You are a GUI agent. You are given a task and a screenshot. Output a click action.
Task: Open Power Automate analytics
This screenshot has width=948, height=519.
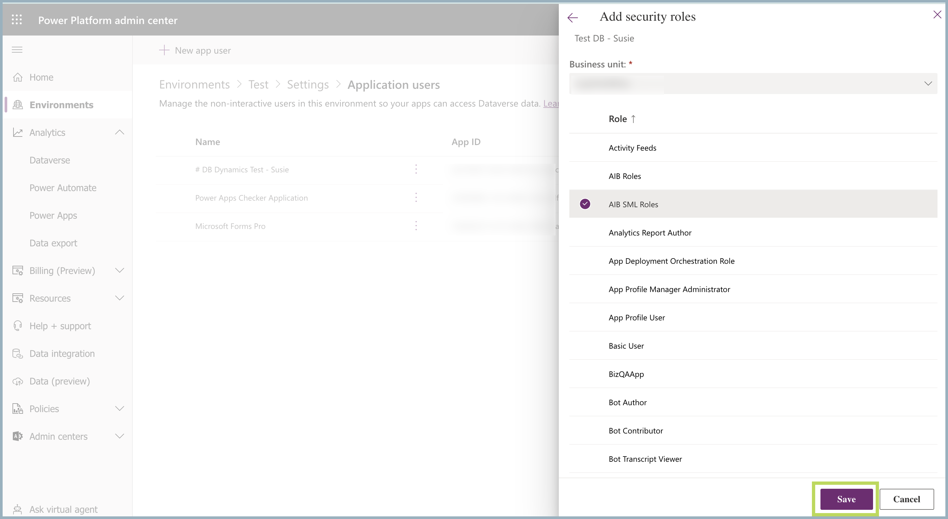pyautogui.click(x=63, y=188)
